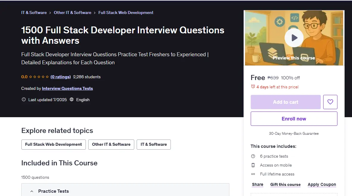Screen dimensions: 352x196
Task: Click the Free price label
Action: tap(258, 78)
